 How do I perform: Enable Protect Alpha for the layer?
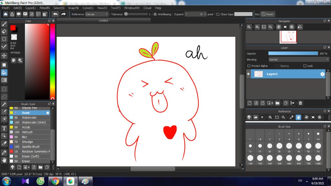[249, 66]
